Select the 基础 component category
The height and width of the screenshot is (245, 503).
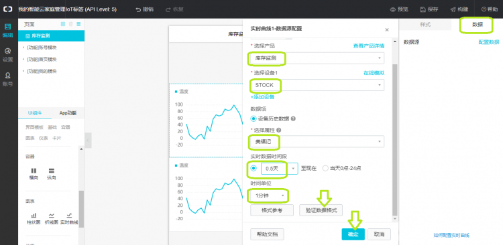click(52, 127)
